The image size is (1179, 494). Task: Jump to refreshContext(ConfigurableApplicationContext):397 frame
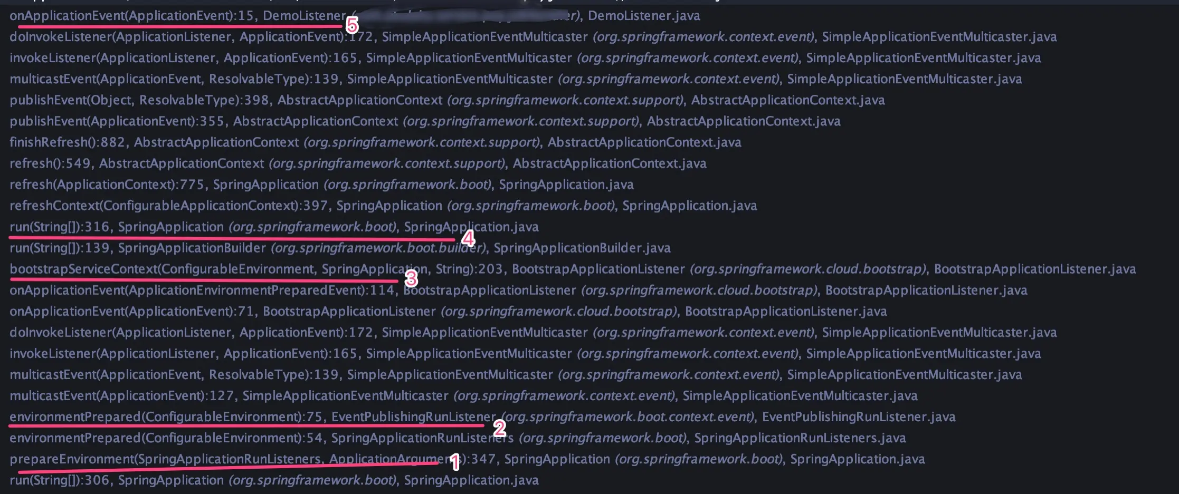tap(383, 206)
